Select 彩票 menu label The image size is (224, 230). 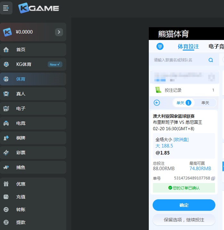(21, 153)
